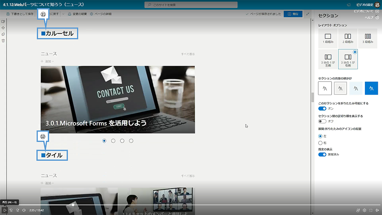Open ビデオの設定 in header
Viewport: 382px width, 215px height.
tap(365, 5)
